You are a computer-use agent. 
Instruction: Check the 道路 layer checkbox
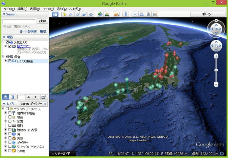[x=10, y=126]
